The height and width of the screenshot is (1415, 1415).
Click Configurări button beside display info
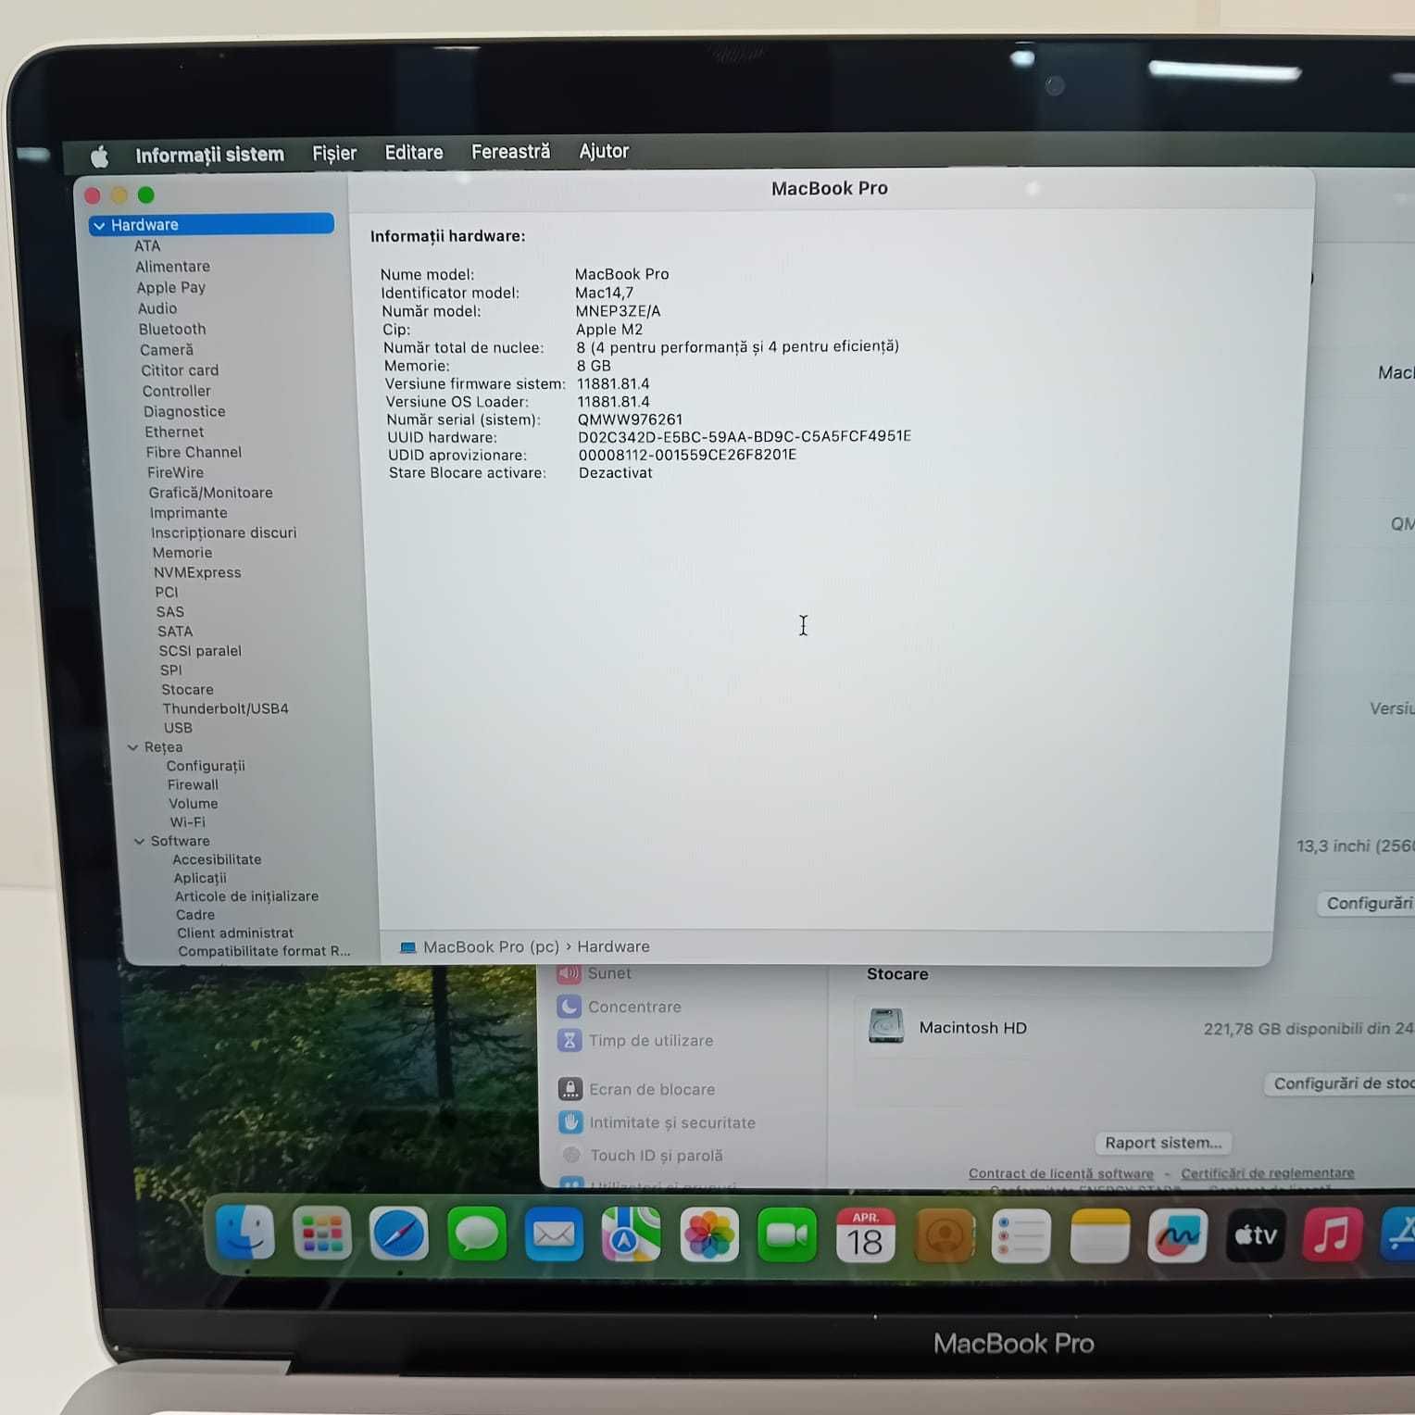pos(1367,903)
